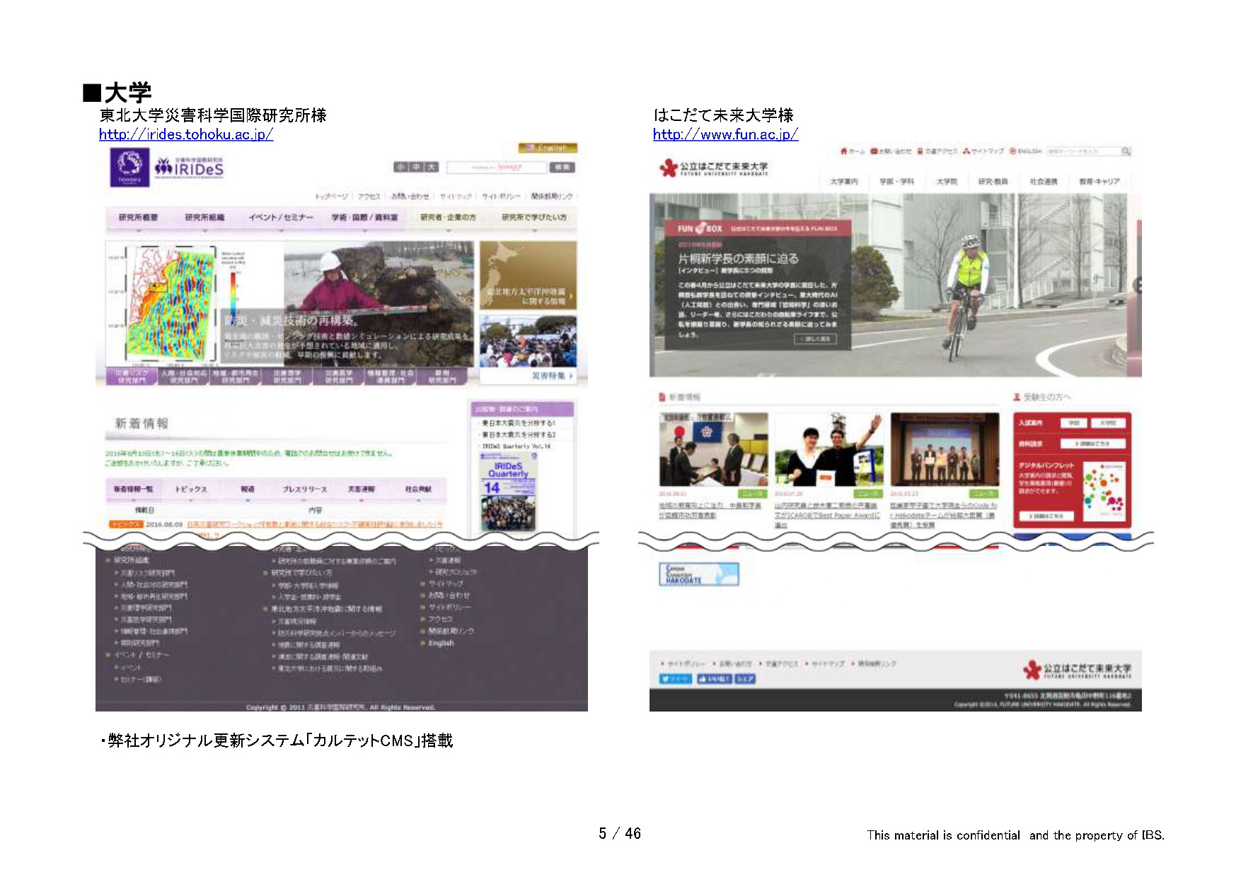Click the IRIDeS logo

click(190, 168)
